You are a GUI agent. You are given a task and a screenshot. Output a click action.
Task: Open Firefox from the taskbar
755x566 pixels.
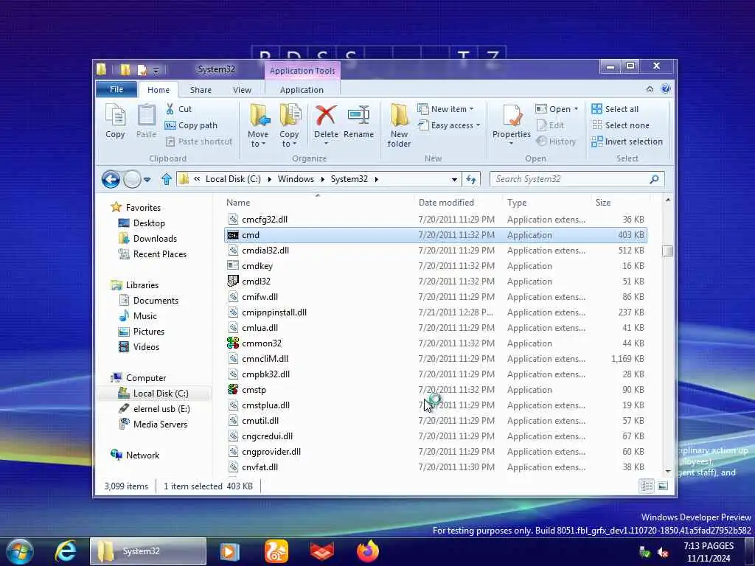click(x=368, y=551)
